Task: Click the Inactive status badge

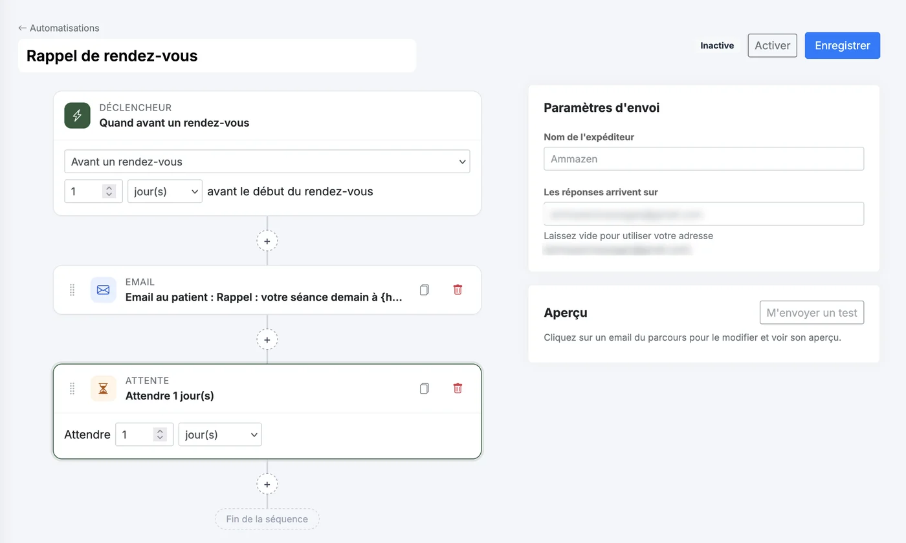Action: 717,45
